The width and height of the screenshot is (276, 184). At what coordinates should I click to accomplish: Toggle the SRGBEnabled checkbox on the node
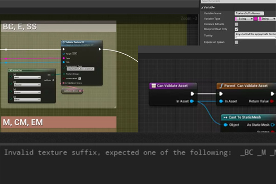tap(80, 79)
